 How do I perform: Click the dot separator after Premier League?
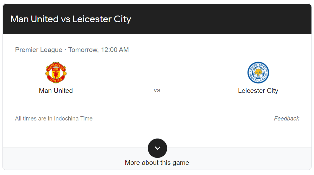[65, 49]
